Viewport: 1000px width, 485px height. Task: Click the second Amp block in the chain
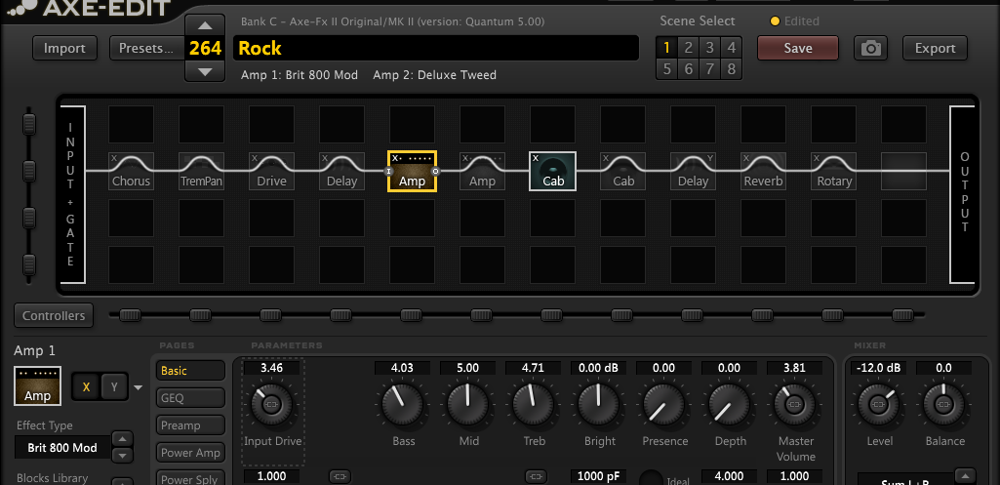pyautogui.click(x=482, y=171)
